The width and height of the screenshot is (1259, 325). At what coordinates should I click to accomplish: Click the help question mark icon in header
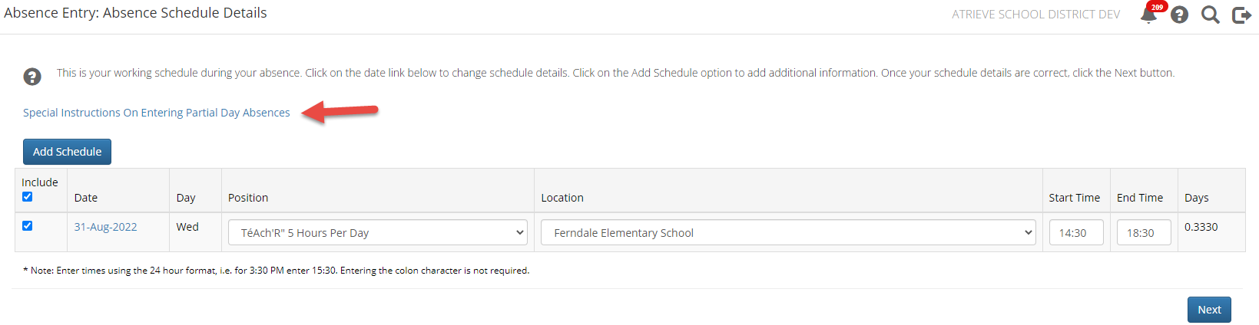[1179, 15]
